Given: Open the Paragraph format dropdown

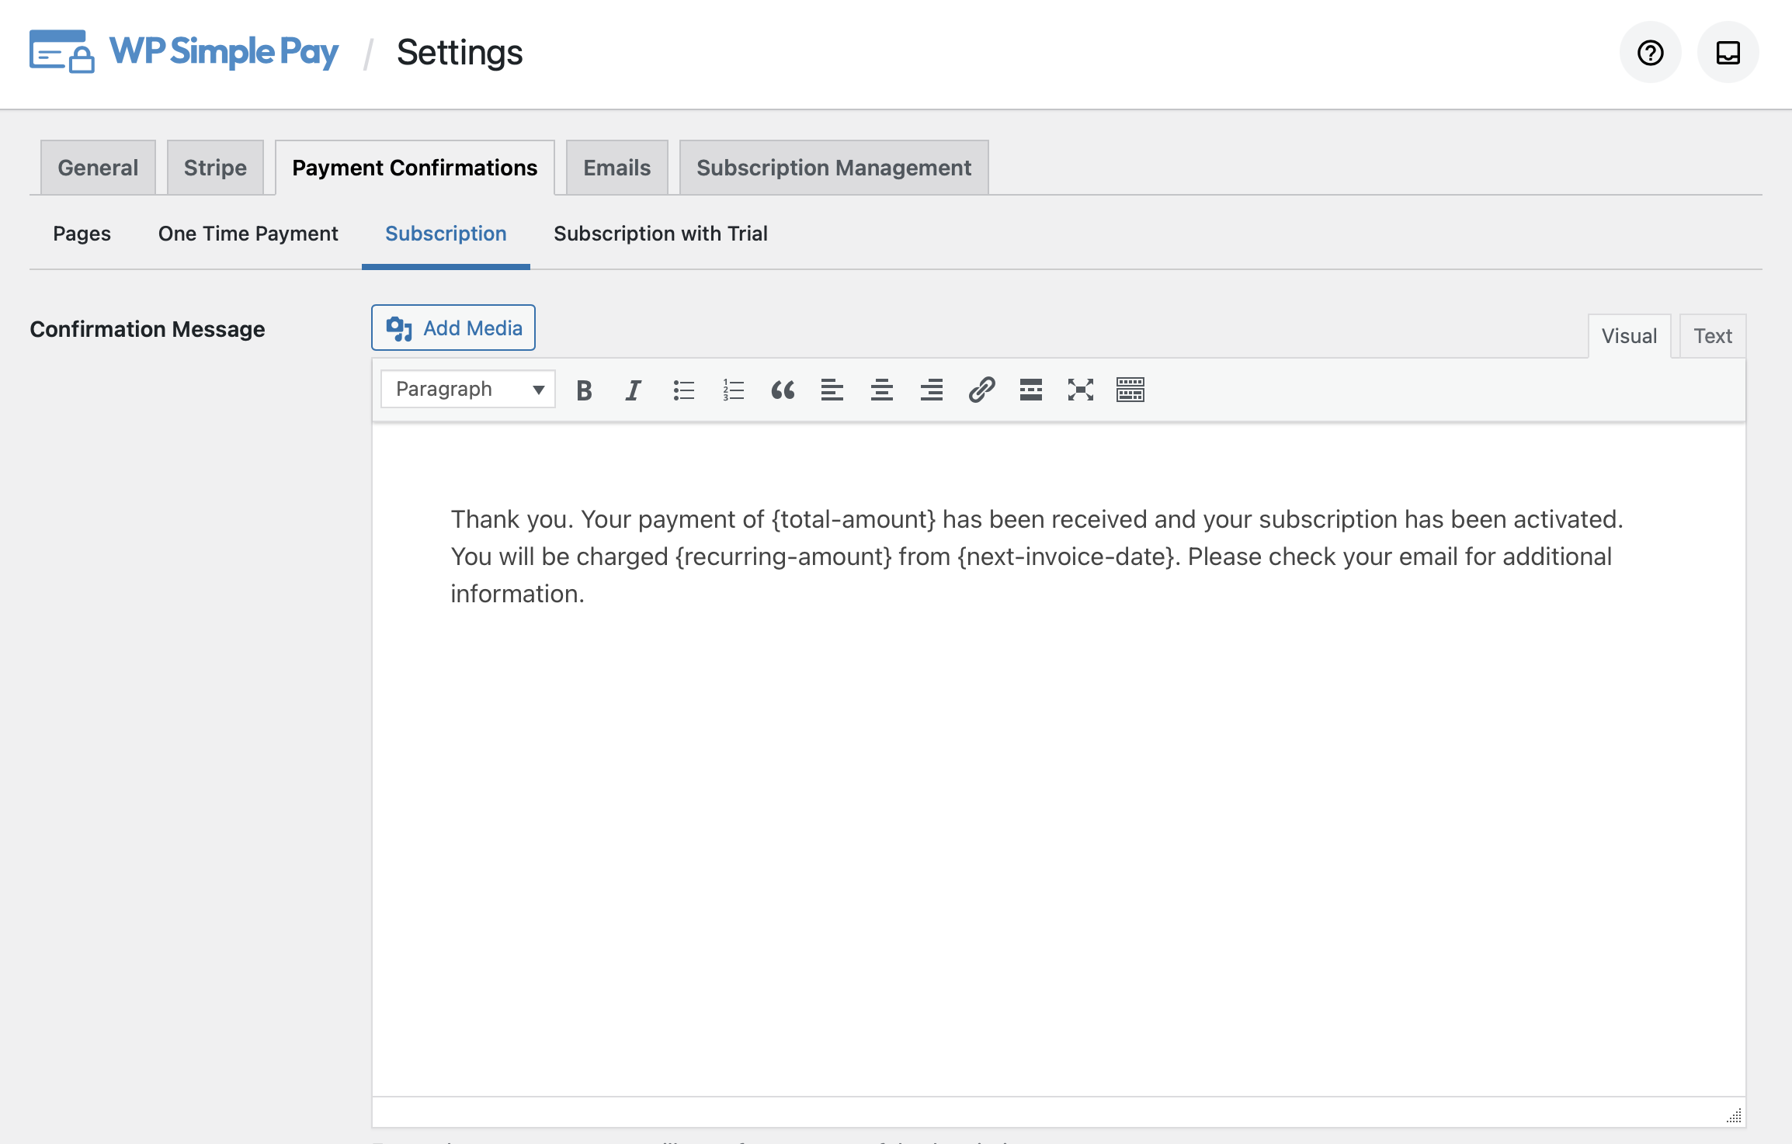Looking at the screenshot, I should pos(468,390).
